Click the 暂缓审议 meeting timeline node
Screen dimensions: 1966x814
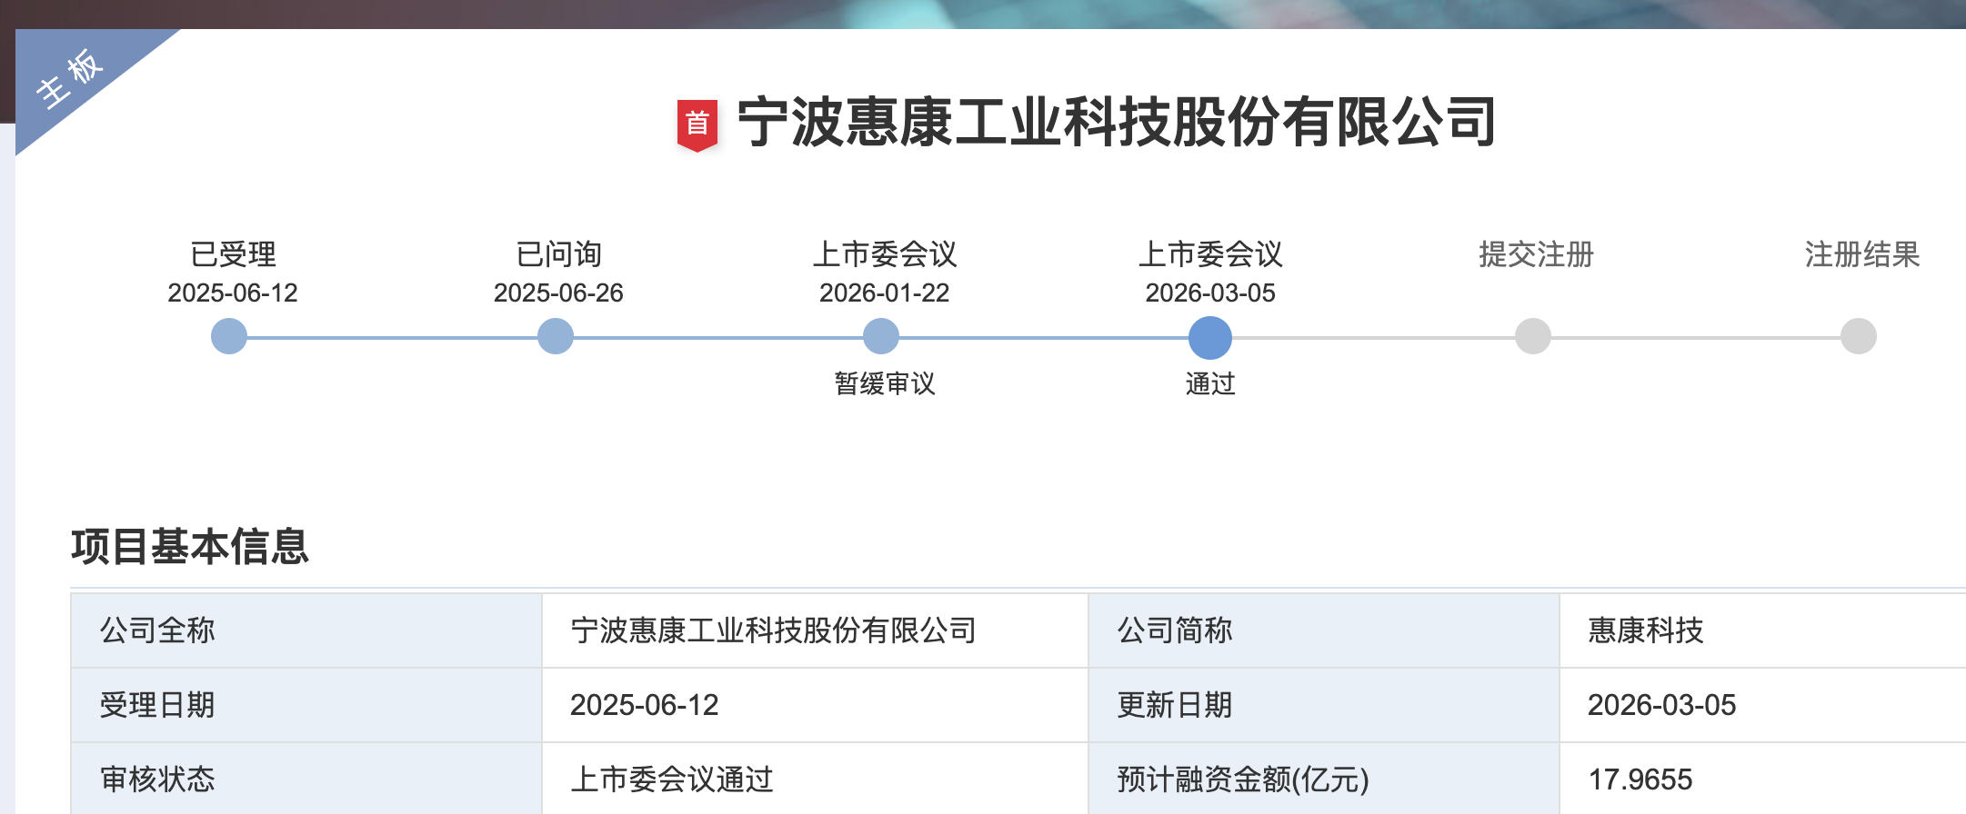coord(880,336)
